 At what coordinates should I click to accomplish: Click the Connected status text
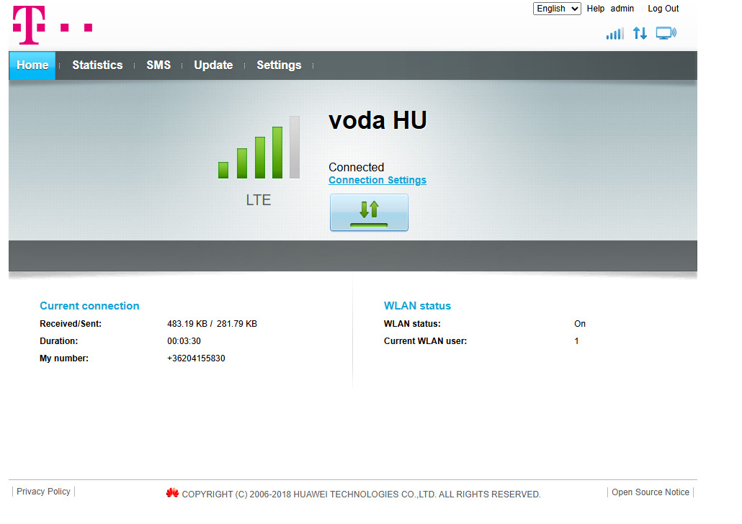click(357, 168)
